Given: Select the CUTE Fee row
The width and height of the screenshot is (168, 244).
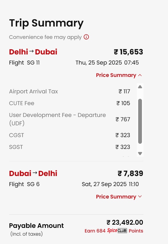Looking at the screenshot, I should pos(70,103).
